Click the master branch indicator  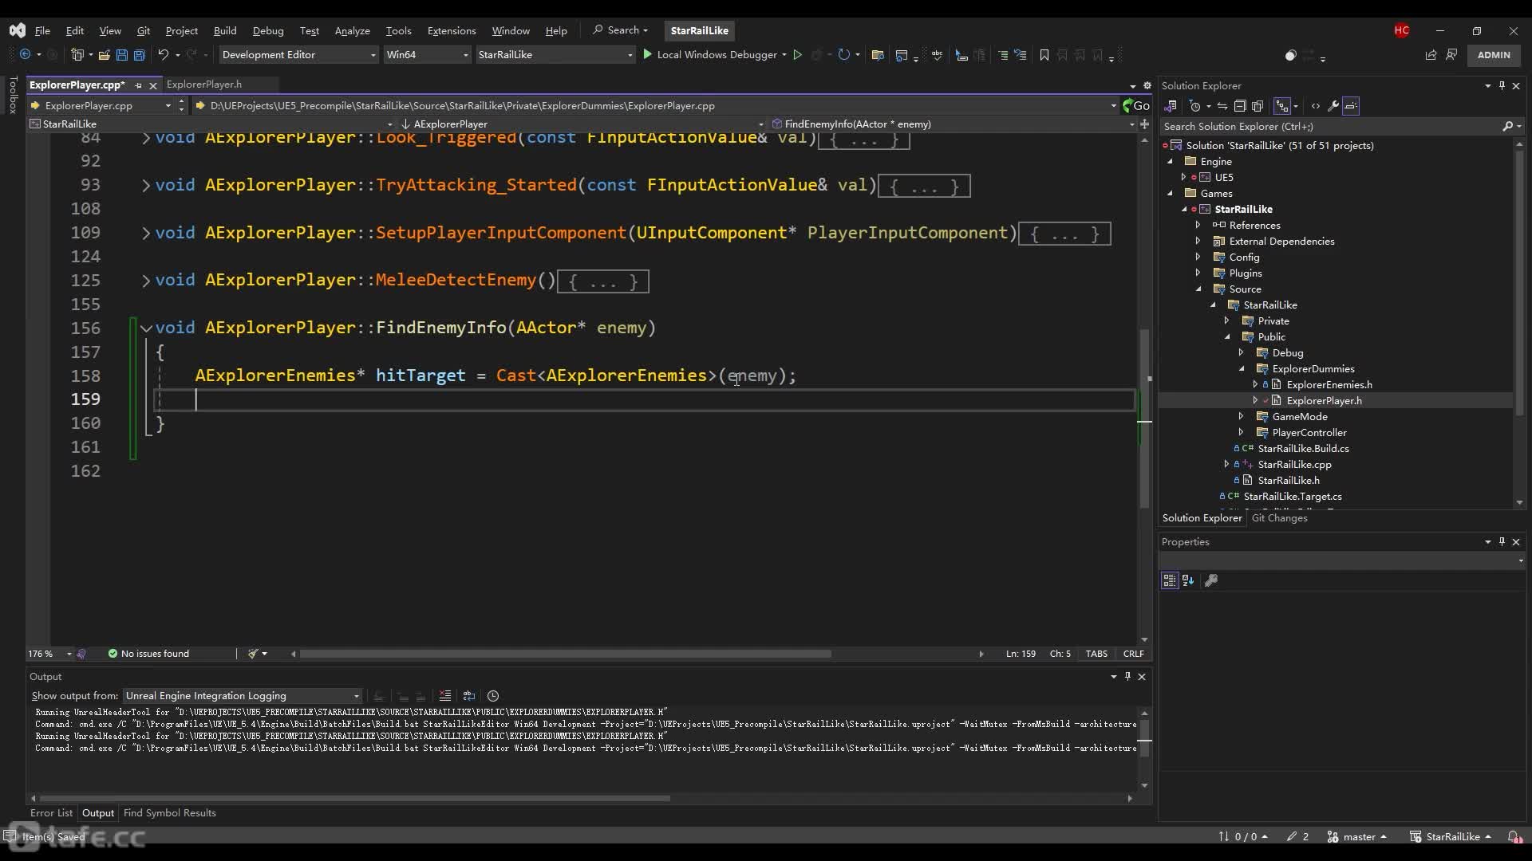(x=1357, y=836)
